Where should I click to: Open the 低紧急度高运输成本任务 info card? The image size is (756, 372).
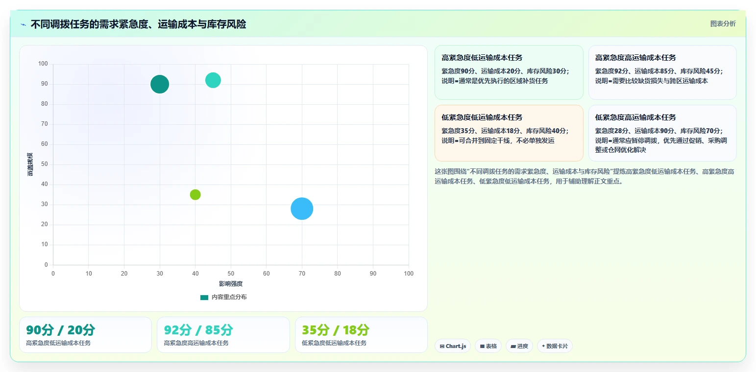[x=662, y=133]
